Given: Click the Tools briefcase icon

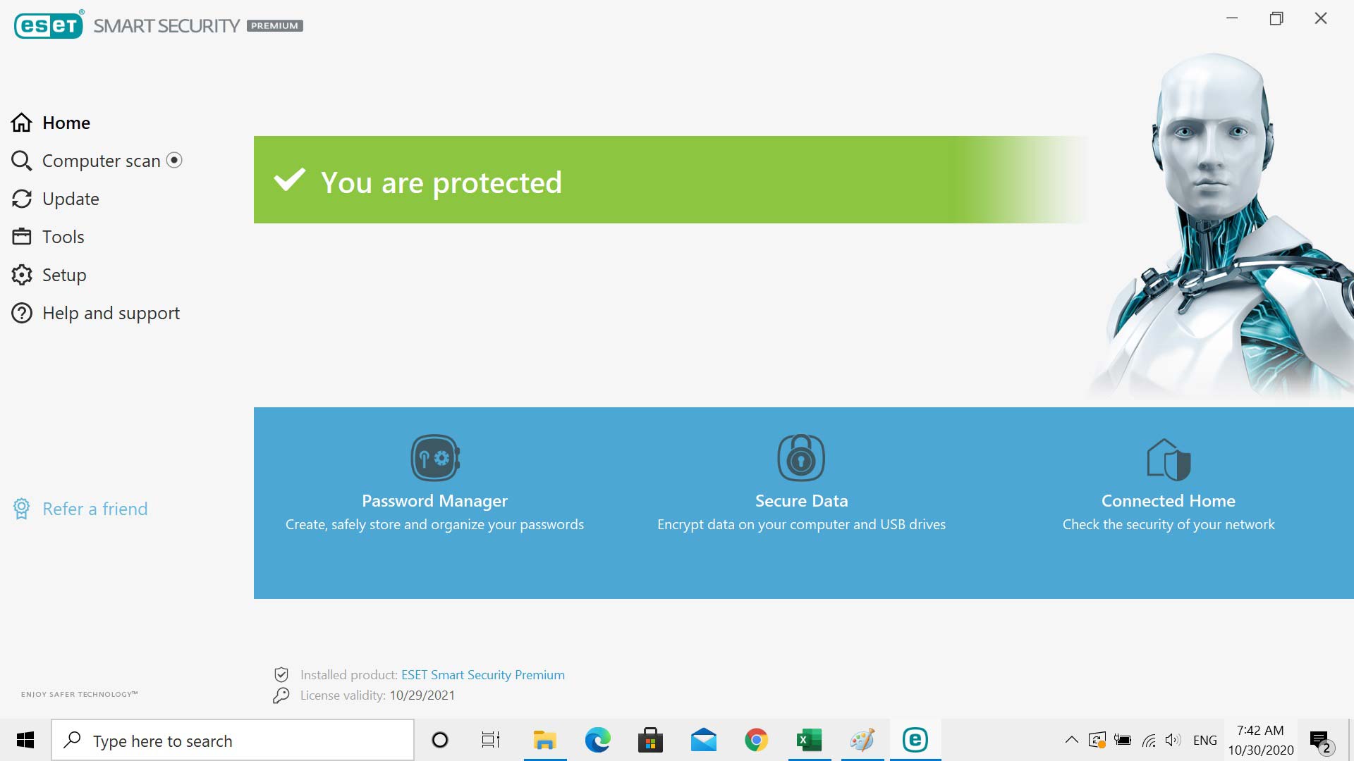Looking at the screenshot, I should tap(21, 237).
